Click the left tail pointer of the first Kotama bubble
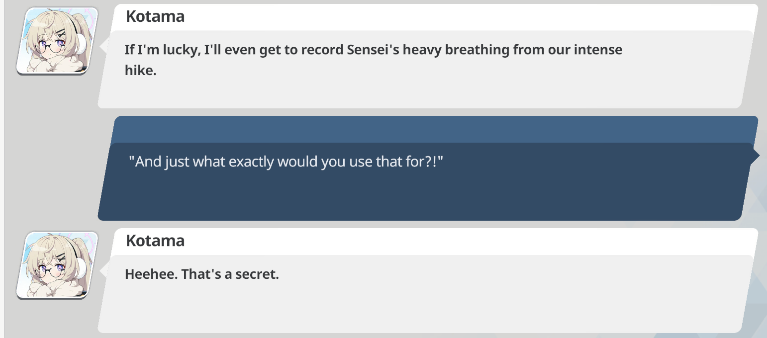 (x=104, y=47)
